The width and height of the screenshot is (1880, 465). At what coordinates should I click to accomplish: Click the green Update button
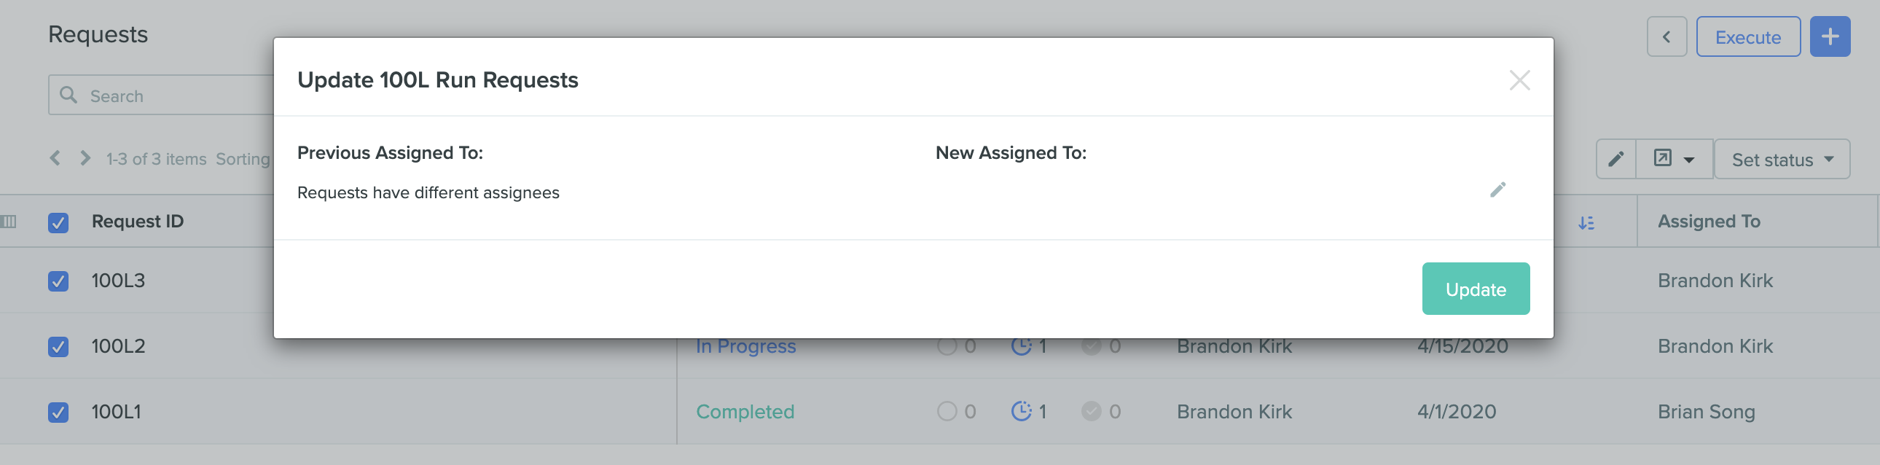1476,289
